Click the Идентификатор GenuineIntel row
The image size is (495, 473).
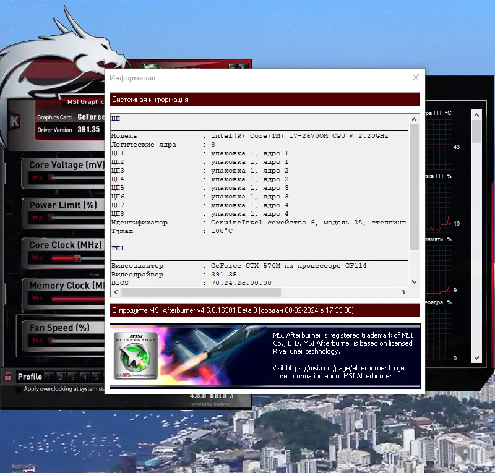click(259, 222)
